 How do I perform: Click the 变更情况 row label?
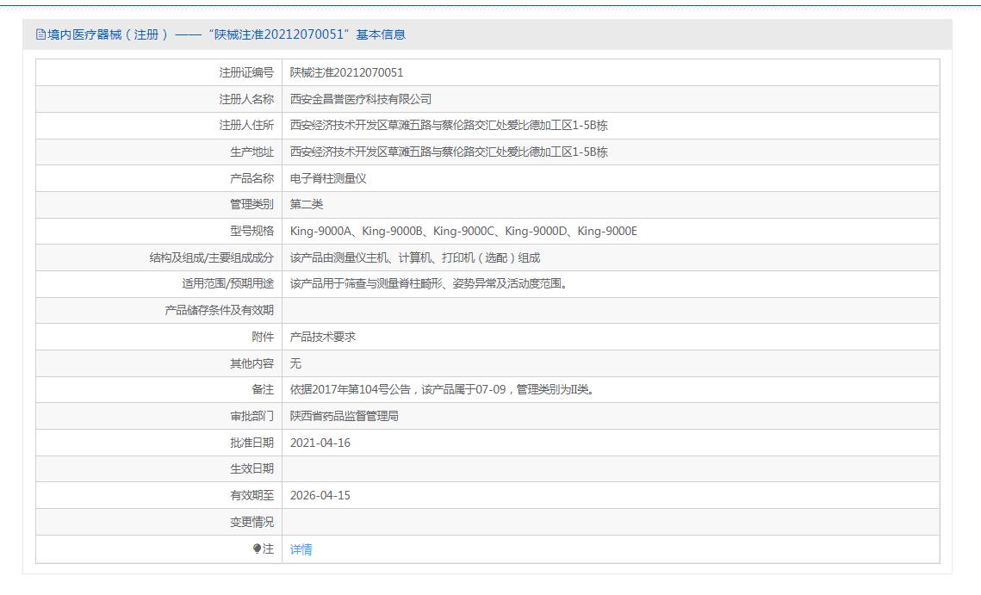(252, 522)
